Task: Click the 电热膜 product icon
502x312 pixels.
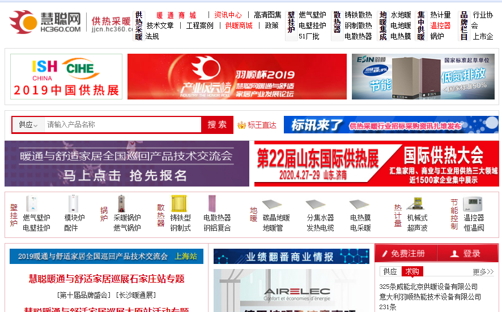Action: [359, 205]
